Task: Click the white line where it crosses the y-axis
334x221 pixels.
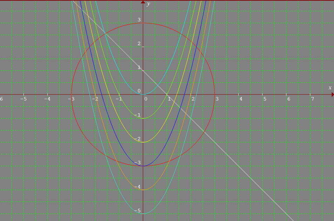Action: (143, 70)
